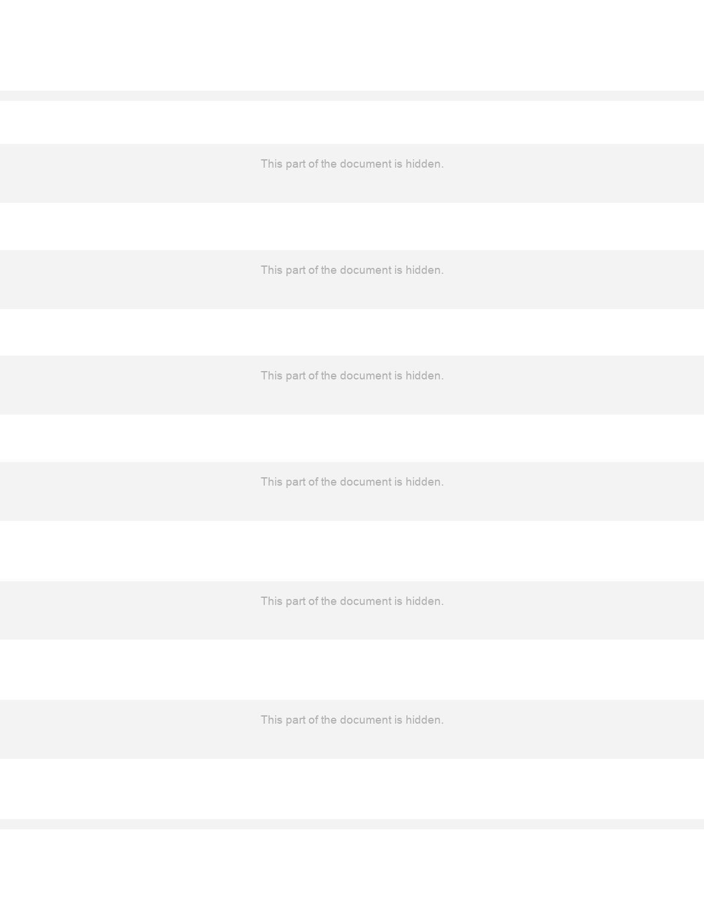This screenshot has height=911, width=704.
Task: Click the word 'hidden' in the first notice
Action: click(x=425, y=163)
